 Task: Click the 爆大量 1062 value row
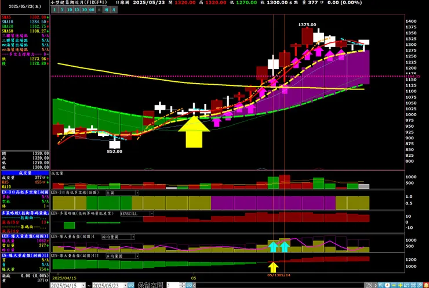[x=25, y=241]
